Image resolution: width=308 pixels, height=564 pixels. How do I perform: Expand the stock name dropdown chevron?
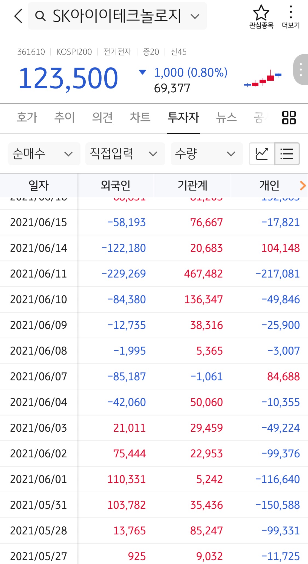coord(195,16)
